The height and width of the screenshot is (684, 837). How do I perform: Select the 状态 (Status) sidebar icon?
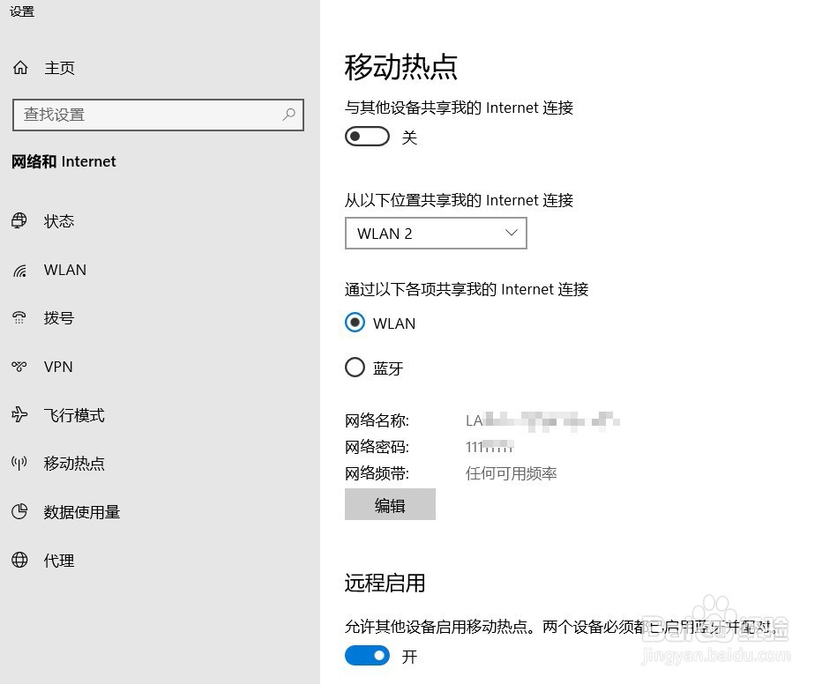[19, 221]
